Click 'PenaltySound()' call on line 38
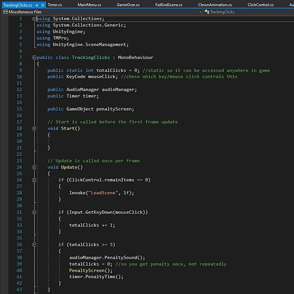The image size is (294, 294). tap(124, 257)
